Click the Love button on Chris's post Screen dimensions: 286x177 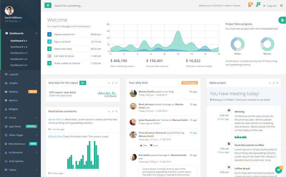coord(154,146)
